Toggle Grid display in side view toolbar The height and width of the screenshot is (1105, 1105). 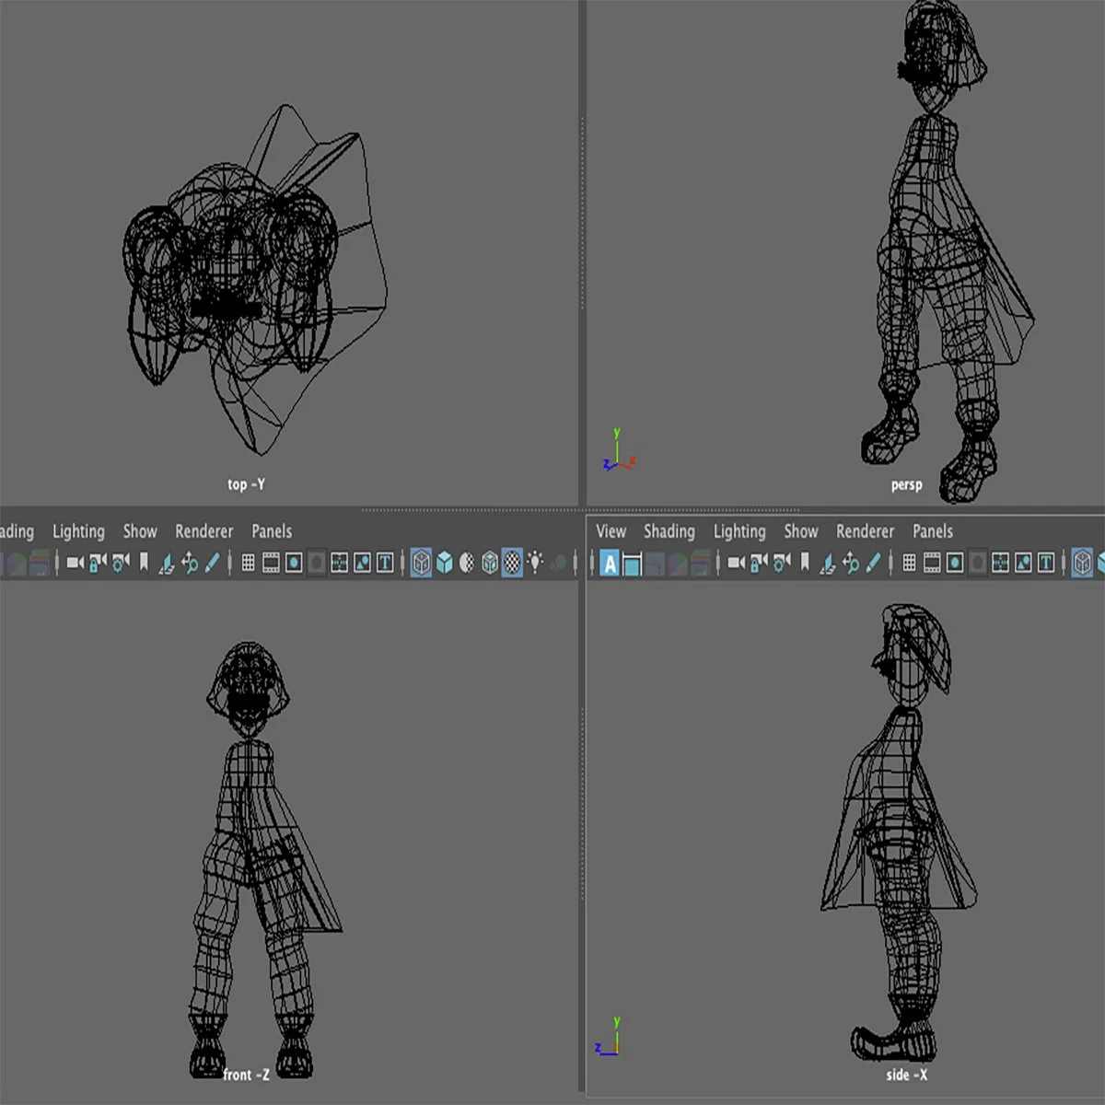(x=909, y=562)
